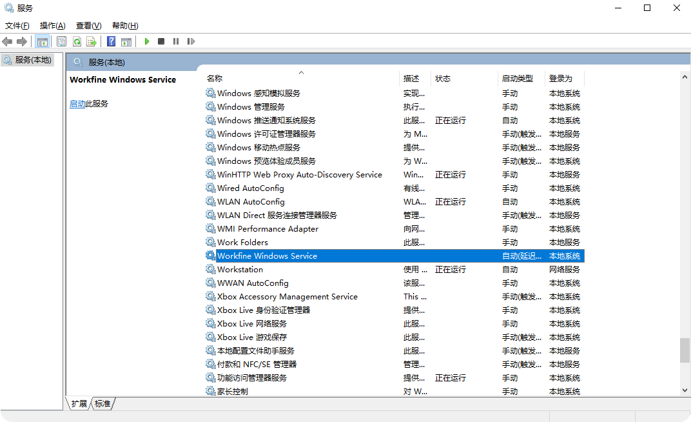Image resolution: width=691 pixels, height=422 pixels.
Task: Click the Export List toolbar icon
Action: point(92,41)
